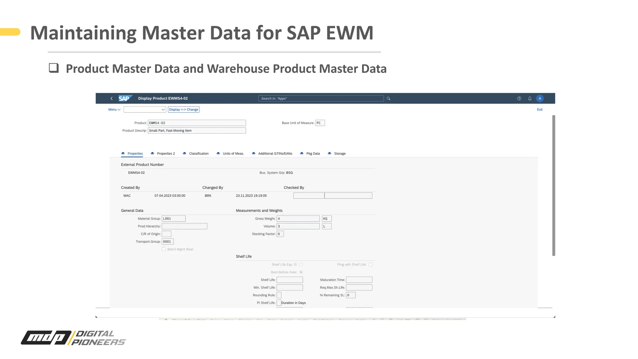
Task: Click the Maturation Time field
Action: (x=359, y=280)
